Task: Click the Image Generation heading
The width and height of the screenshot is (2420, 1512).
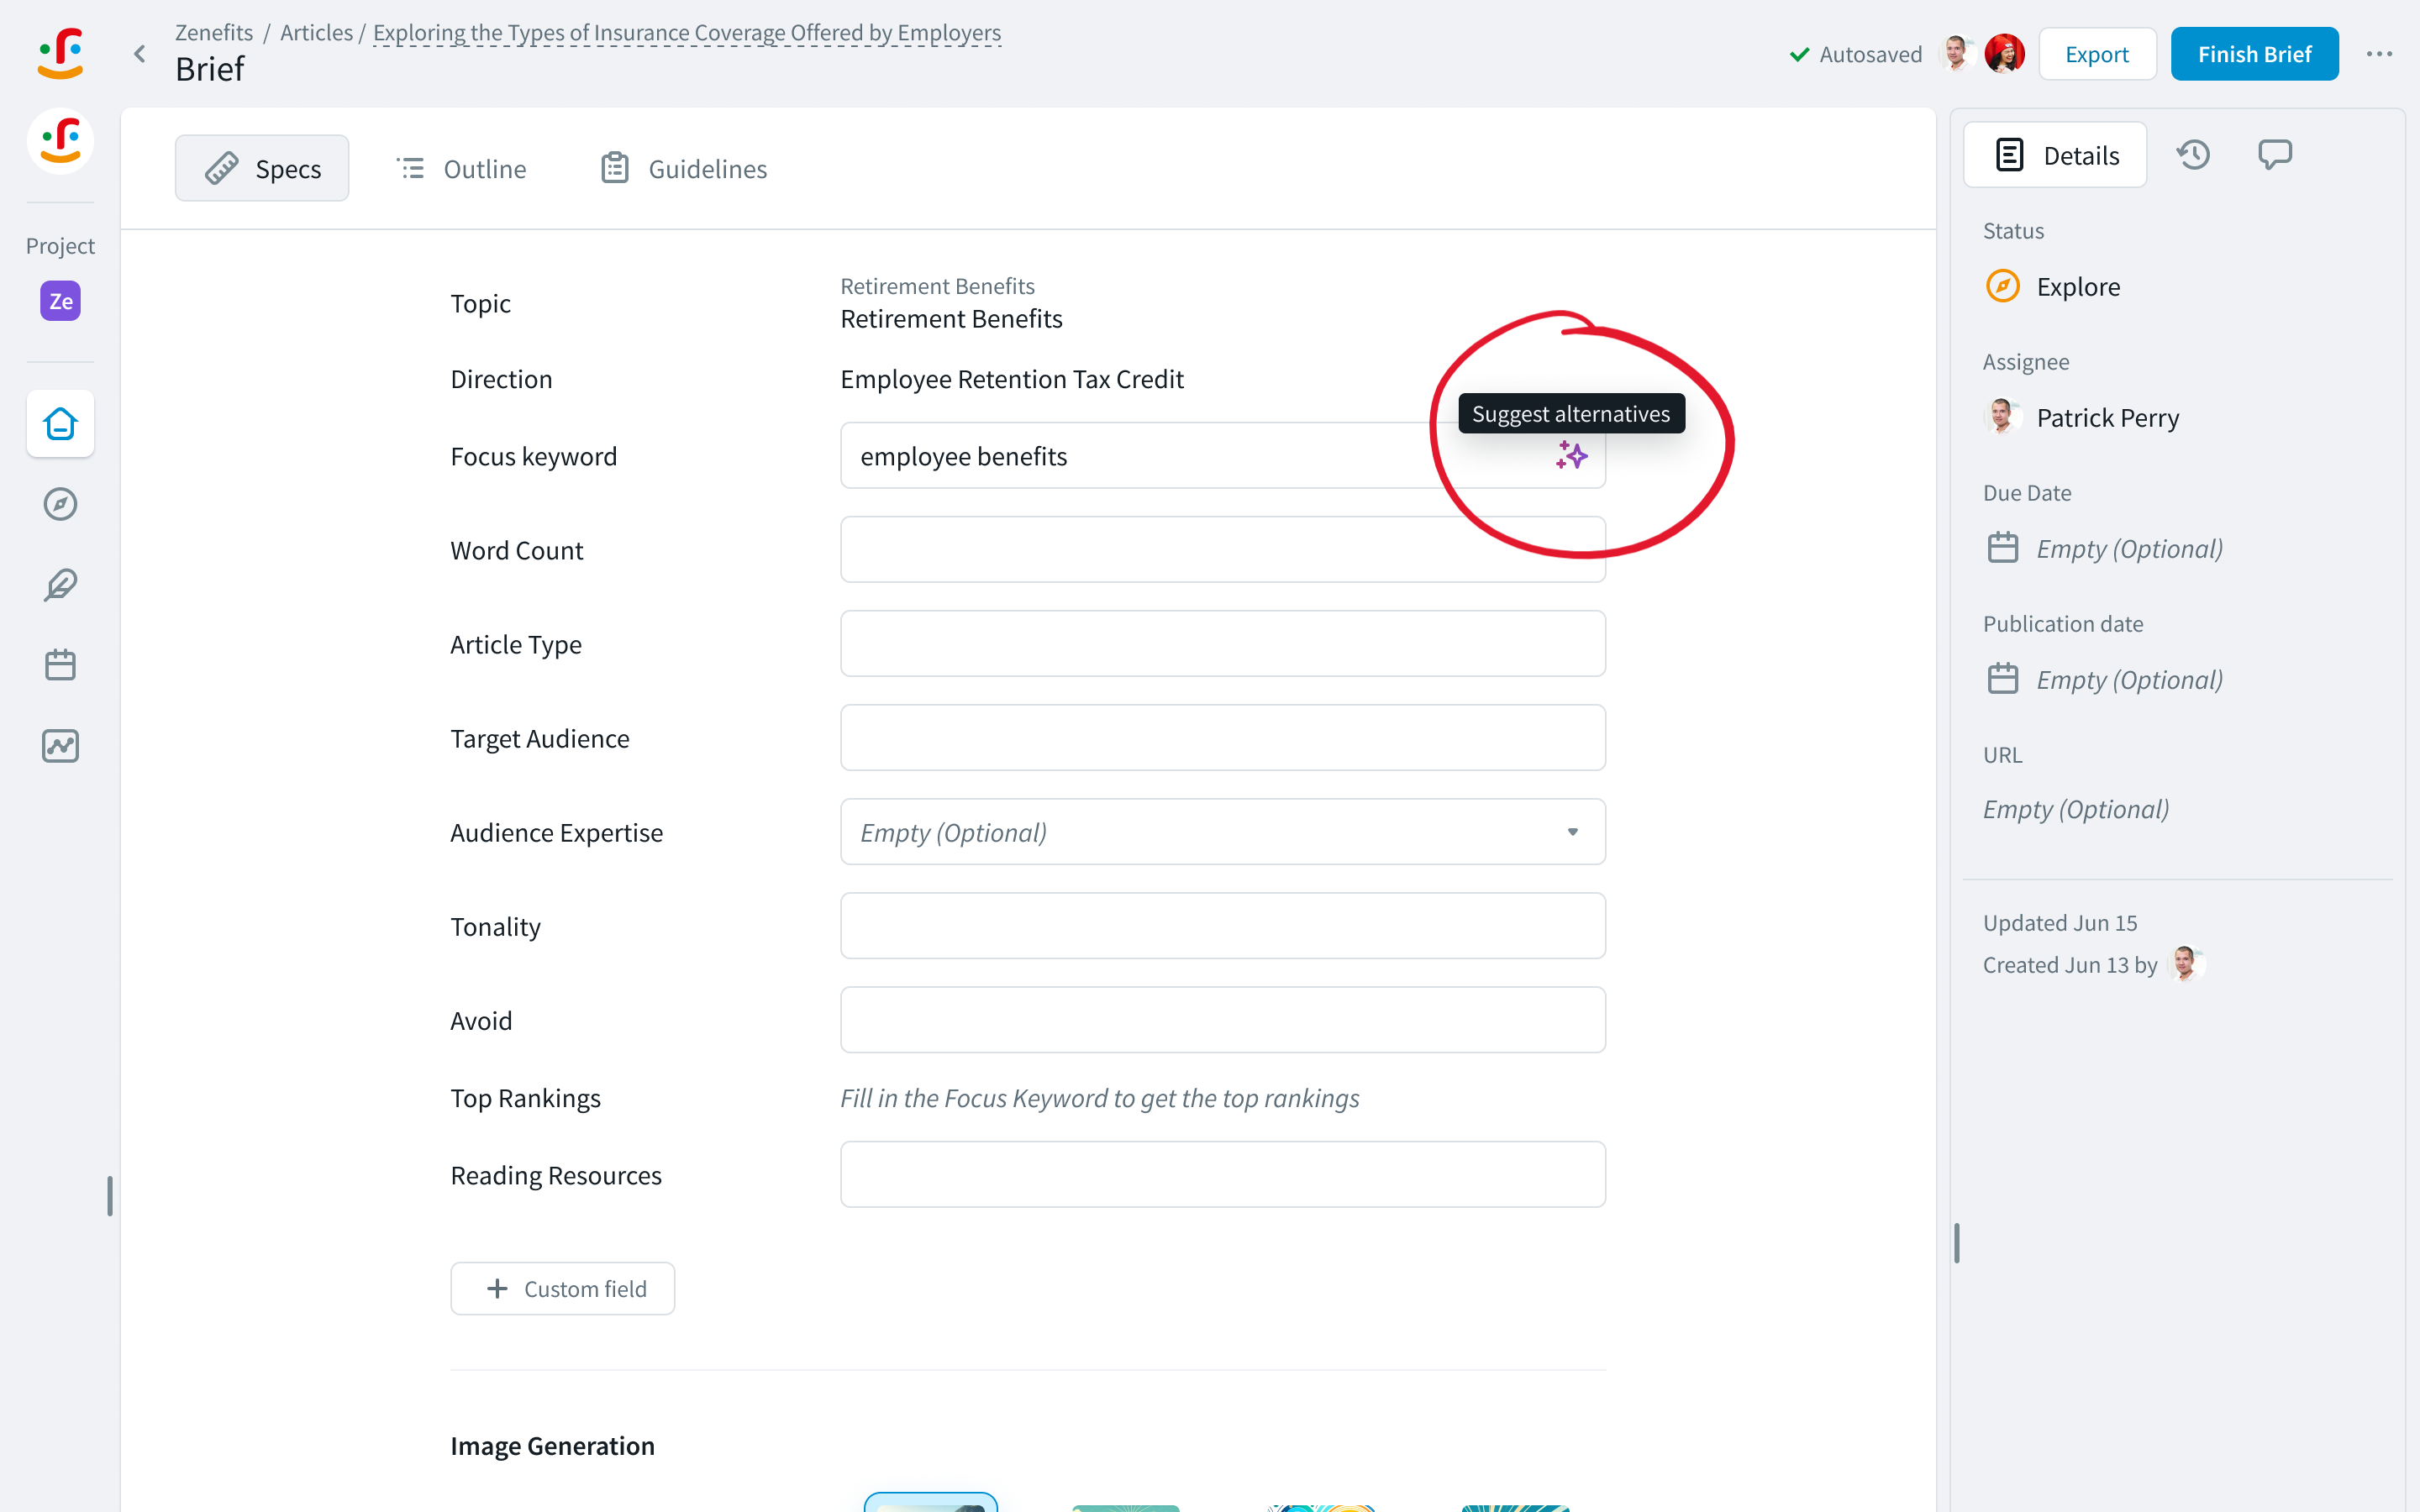Action: pyautogui.click(x=552, y=1445)
